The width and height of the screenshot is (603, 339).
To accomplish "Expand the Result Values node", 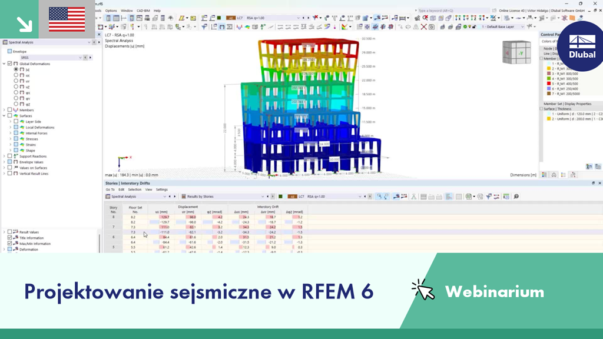I will (x=4, y=232).
